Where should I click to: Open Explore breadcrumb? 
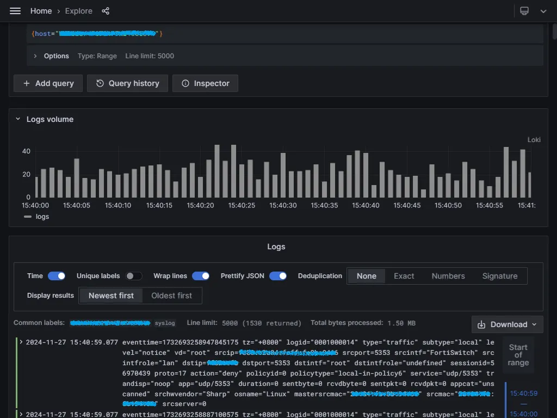coord(78,11)
